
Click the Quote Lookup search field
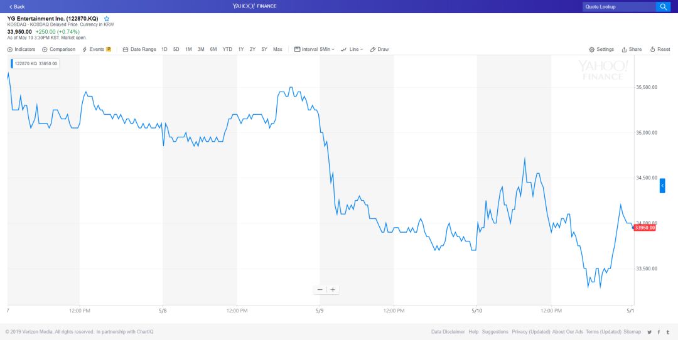[x=618, y=7]
